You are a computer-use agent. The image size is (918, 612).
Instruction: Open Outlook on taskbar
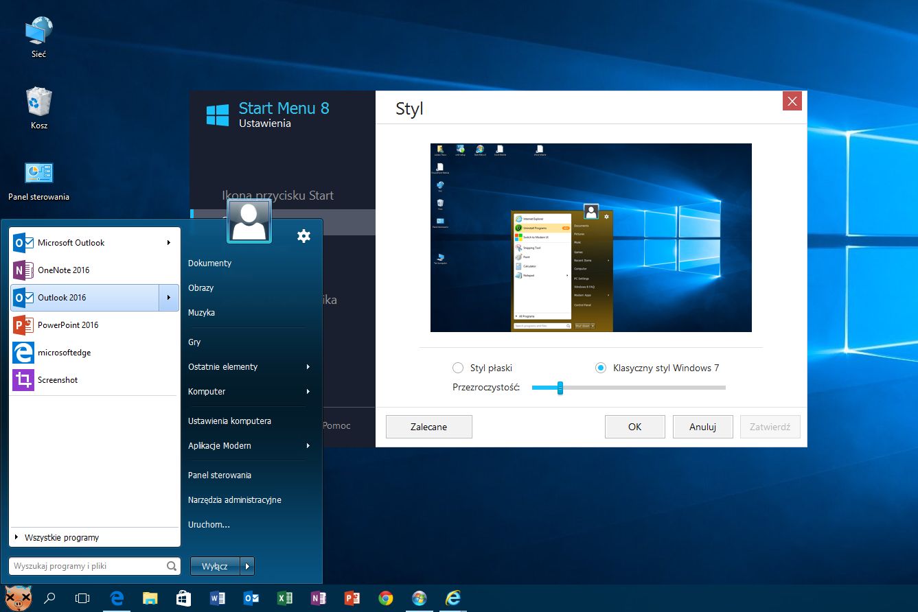coord(251,598)
